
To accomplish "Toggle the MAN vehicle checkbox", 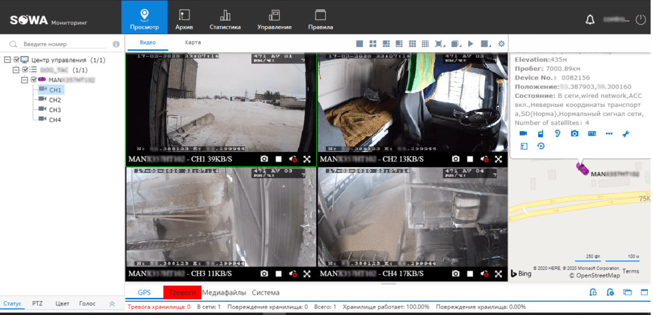I will coord(34,80).
